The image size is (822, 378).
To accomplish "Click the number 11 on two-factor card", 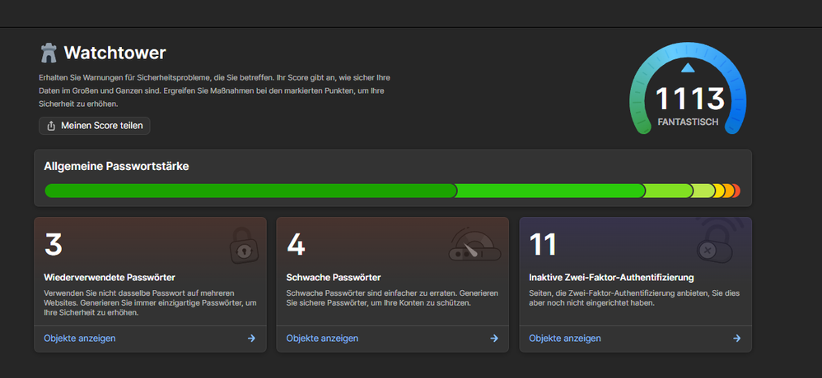I will 544,245.
